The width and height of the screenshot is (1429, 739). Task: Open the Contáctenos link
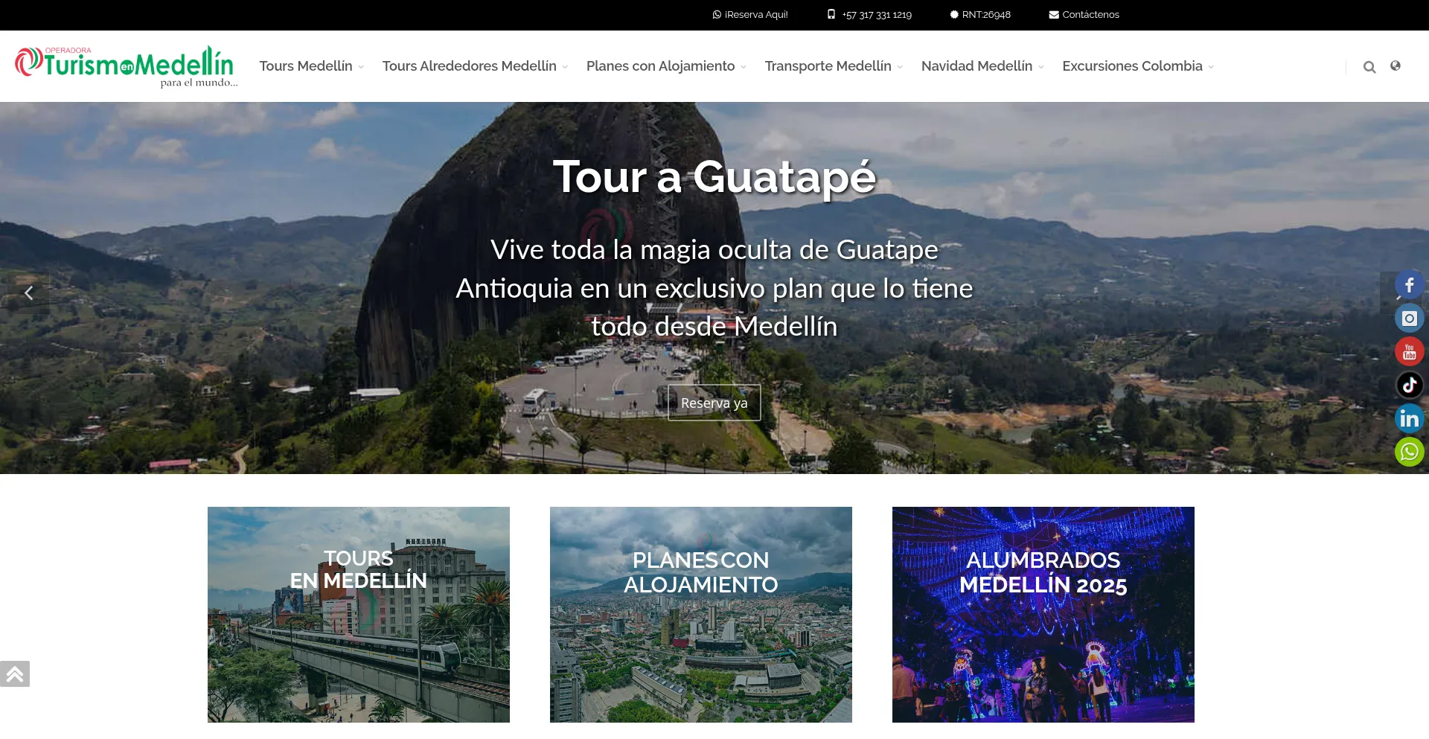(x=1084, y=15)
